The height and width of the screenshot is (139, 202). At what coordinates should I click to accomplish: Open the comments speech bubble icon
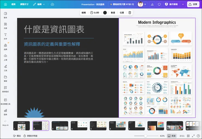[x=159, y=4]
